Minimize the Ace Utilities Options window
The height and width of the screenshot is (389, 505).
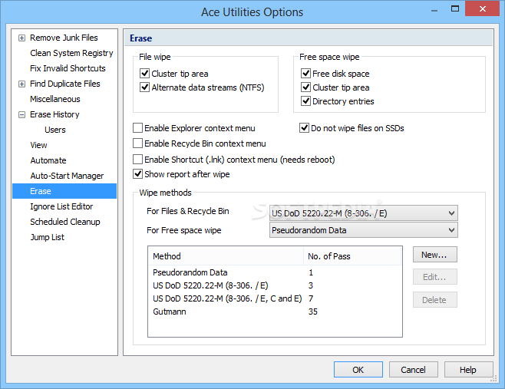pyautogui.click(x=434, y=9)
